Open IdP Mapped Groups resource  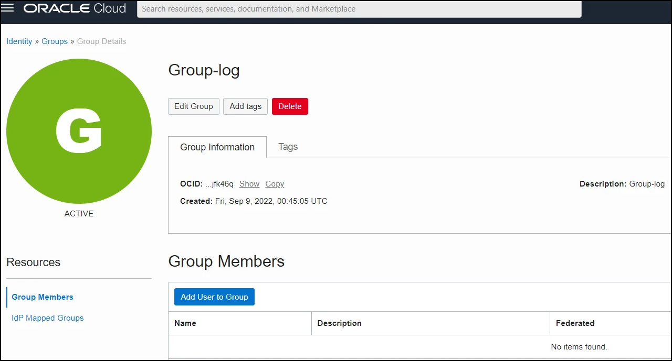(x=48, y=318)
